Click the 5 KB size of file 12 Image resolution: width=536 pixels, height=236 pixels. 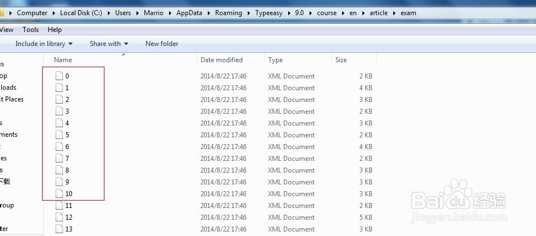pos(366,218)
